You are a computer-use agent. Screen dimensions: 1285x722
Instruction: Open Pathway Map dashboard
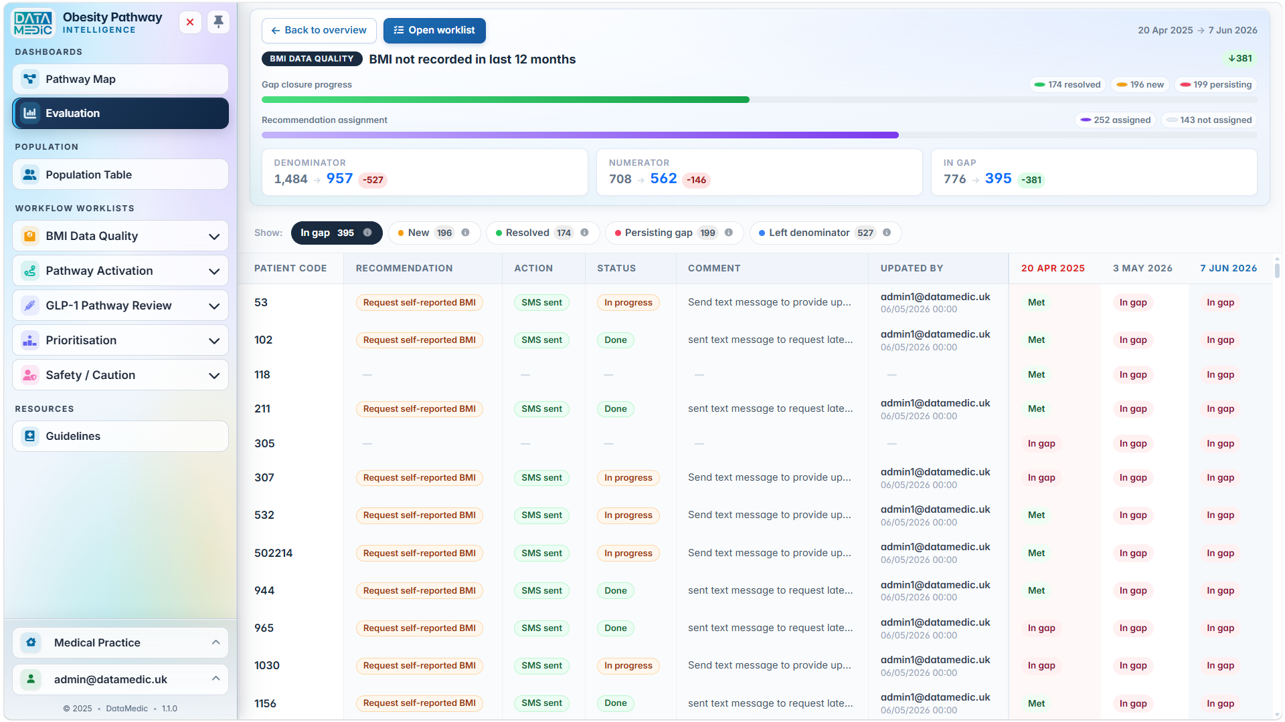point(120,79)
